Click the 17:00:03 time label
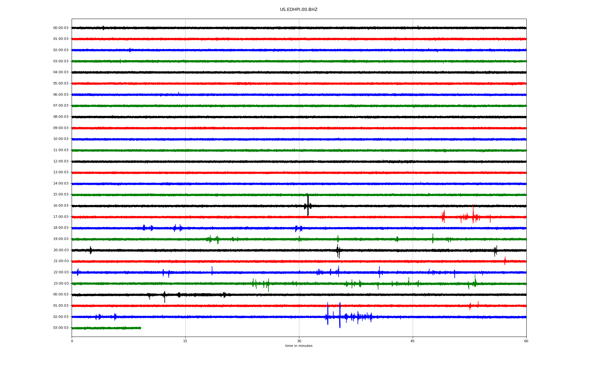This screenshot has height=374, width=598. tap(61, 217)
